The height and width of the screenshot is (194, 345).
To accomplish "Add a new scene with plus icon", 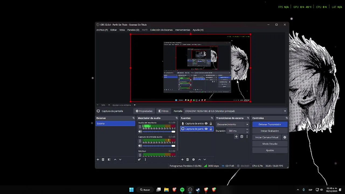I will point(98,160).
